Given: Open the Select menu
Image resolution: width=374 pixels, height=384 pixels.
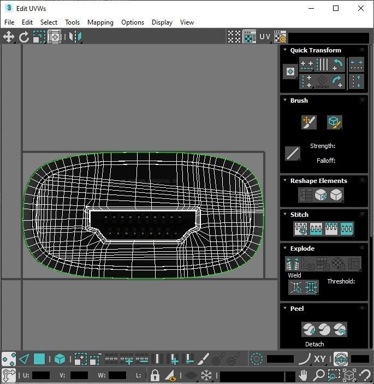Looking at the screenshot, I should [49, 22].
